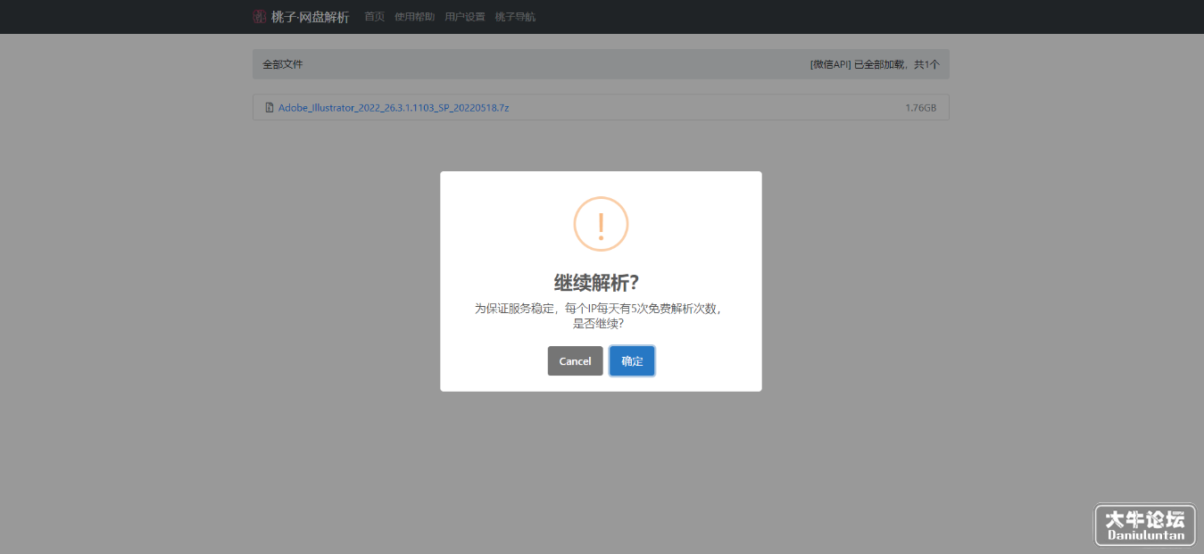This screenshot has width=1204, height=554.
Task: Click the dialog message about 5次免费解析次数
Action: tap(598, 316)
